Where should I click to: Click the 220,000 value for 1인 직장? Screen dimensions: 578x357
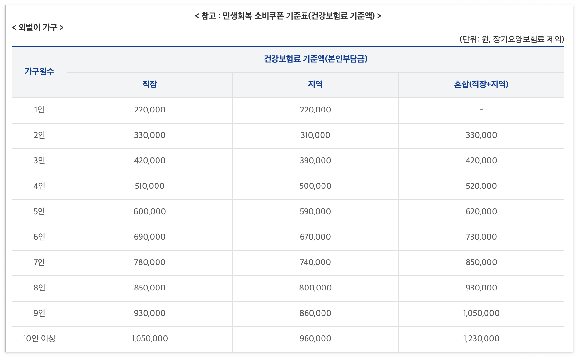[x=150, y=110]
